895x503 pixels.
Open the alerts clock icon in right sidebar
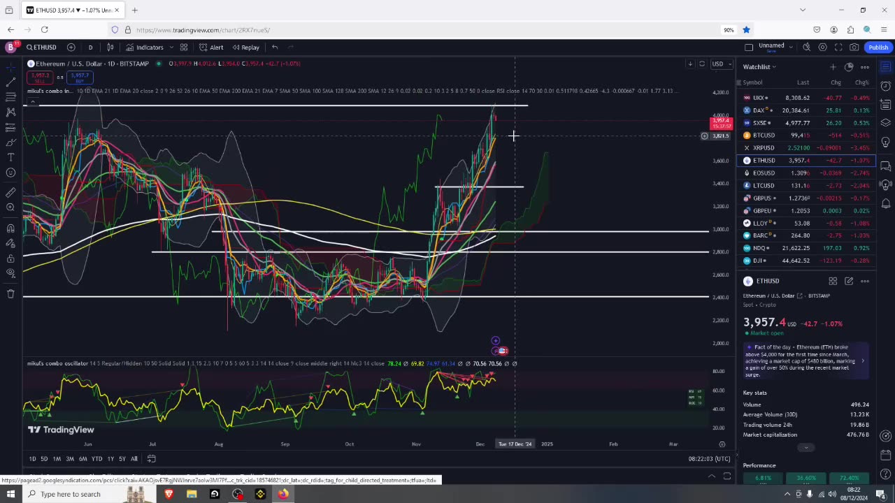coord(885,86)
